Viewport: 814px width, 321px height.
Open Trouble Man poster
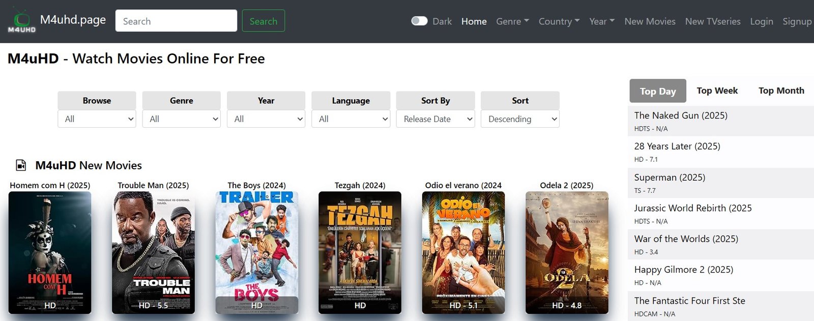[x=153, y=252]
